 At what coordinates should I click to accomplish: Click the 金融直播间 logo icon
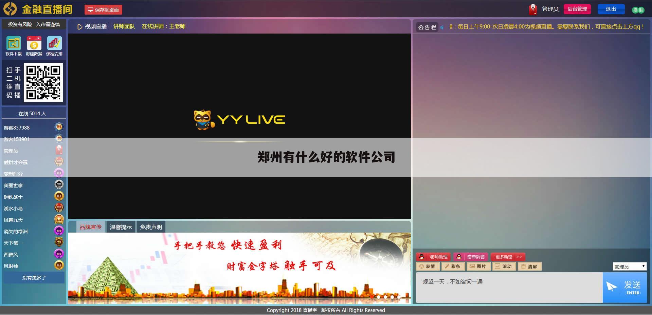point(10,9)
